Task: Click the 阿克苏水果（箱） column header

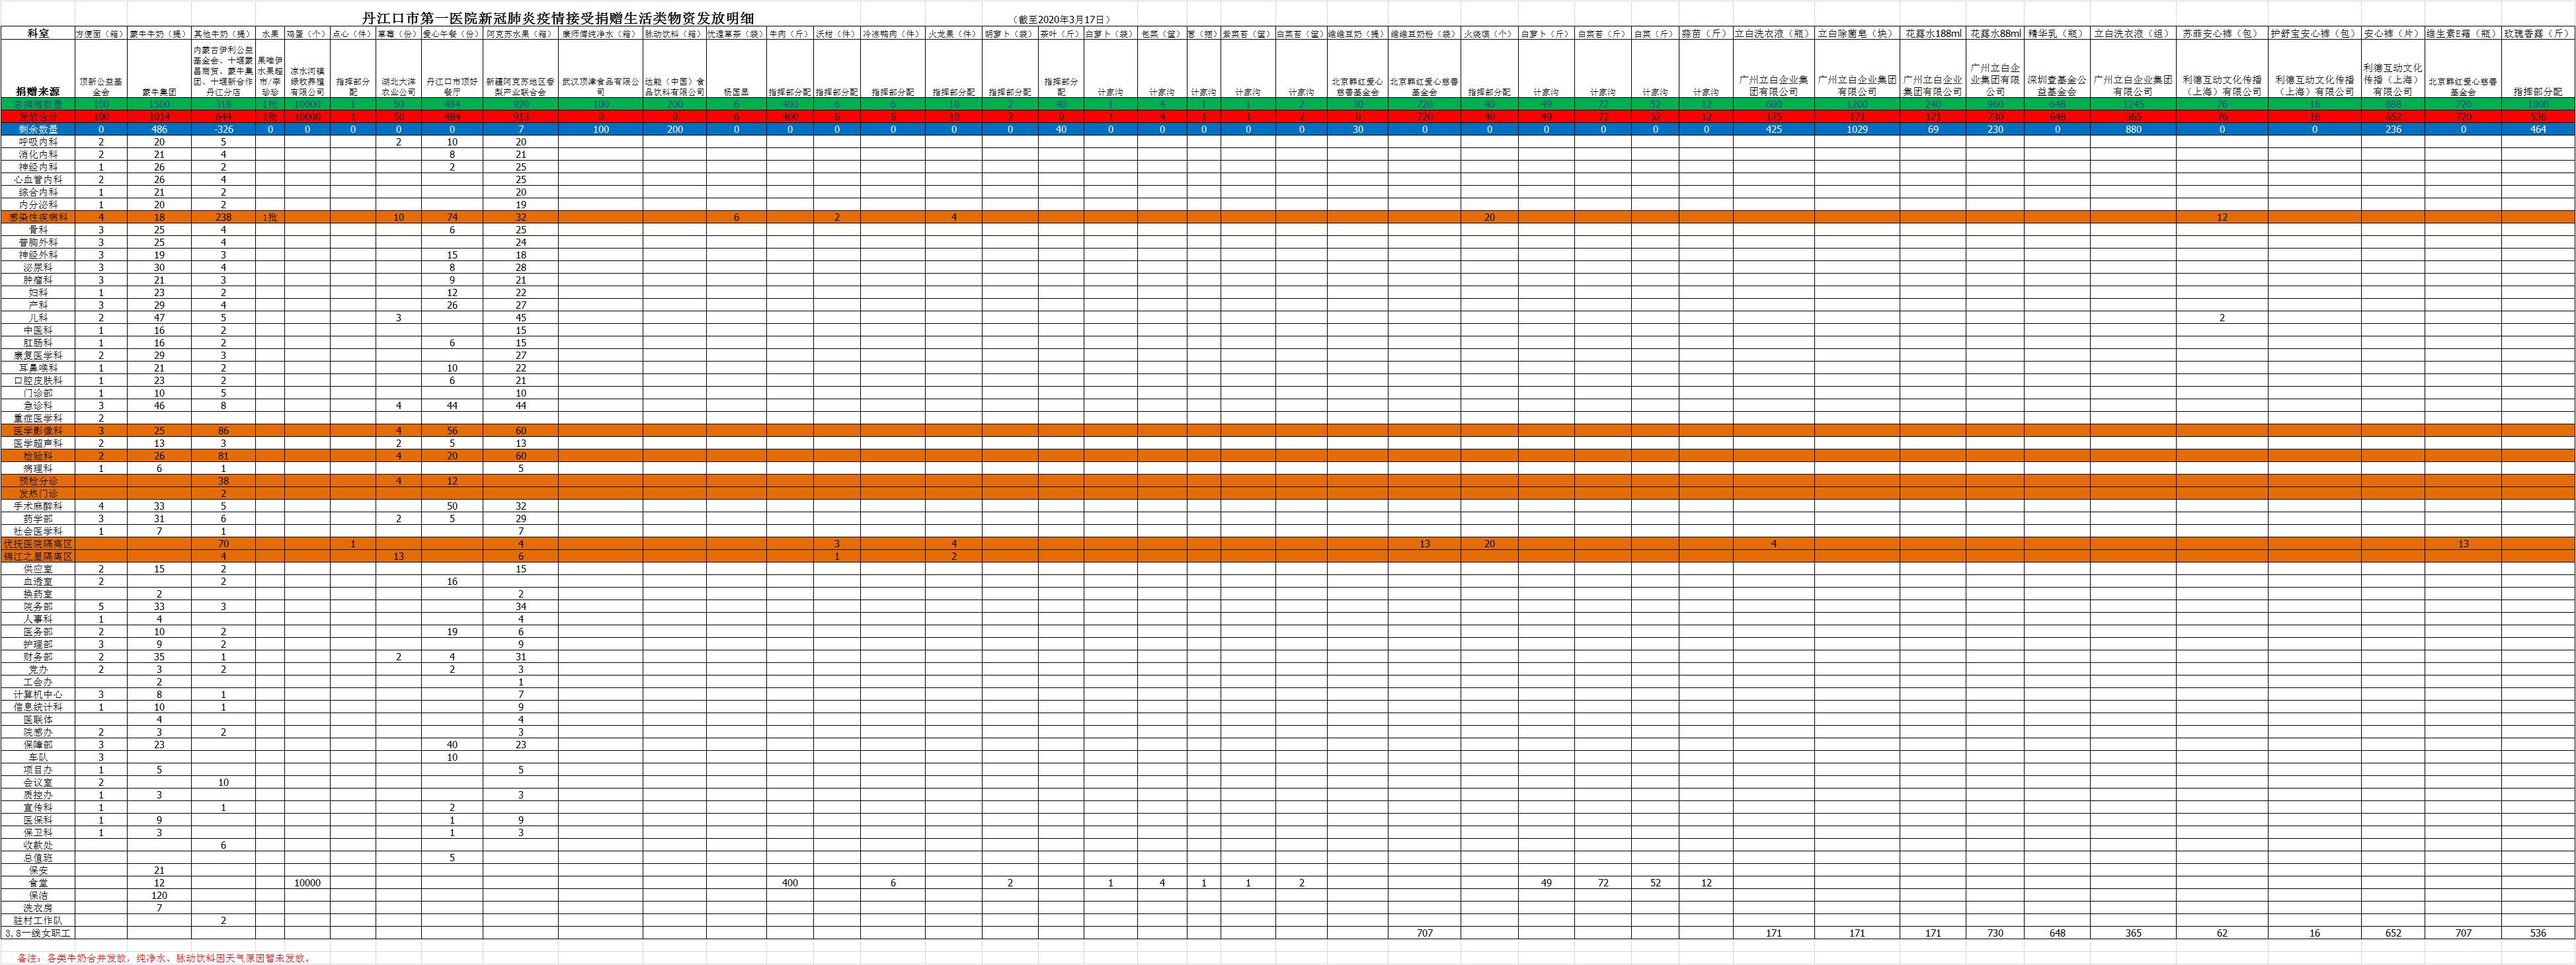Action: click(520, 33)
